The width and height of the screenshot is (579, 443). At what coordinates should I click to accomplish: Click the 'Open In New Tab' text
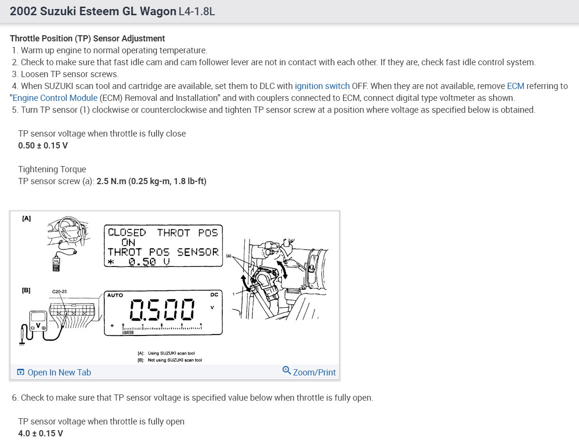pos(59,372)
